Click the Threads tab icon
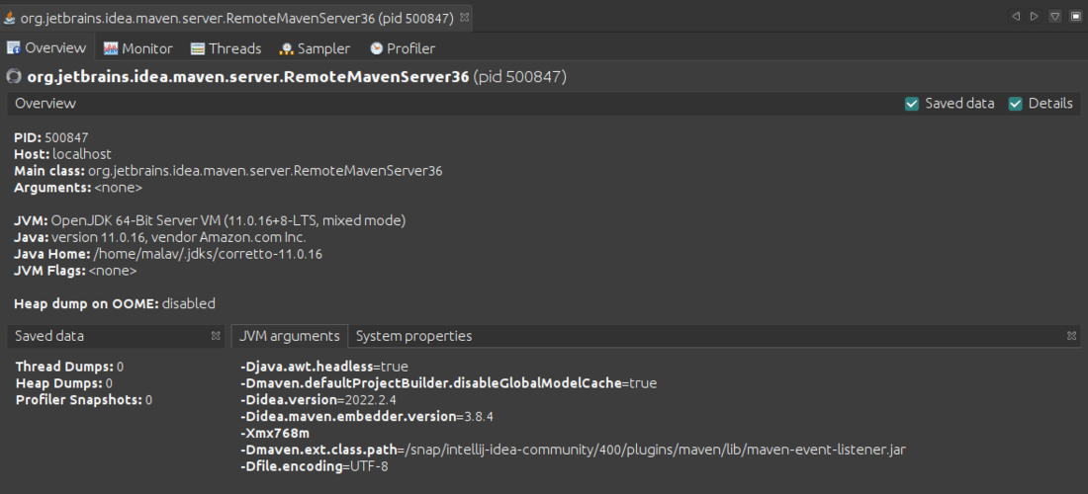Image resolution: width=1088 pixels, height=494 pixels. click(198, 48)
